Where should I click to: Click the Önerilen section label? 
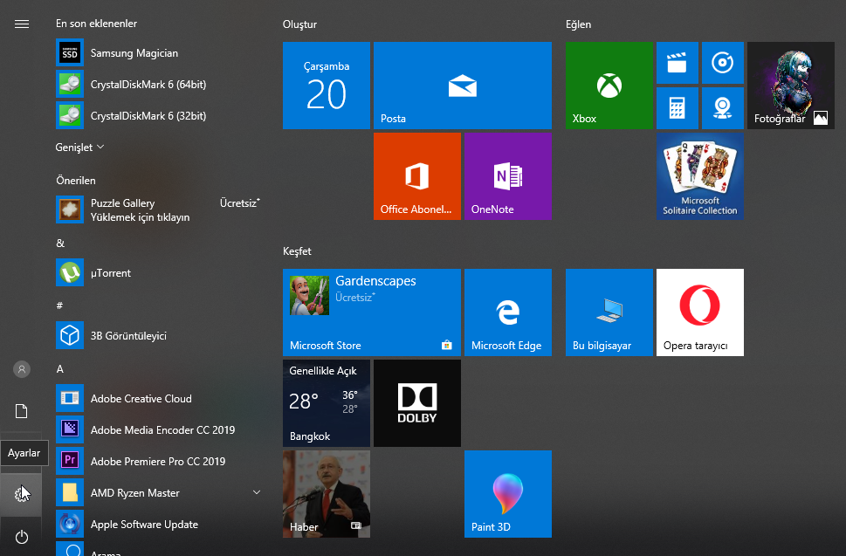pyautogui.click(x=76, y=181)
